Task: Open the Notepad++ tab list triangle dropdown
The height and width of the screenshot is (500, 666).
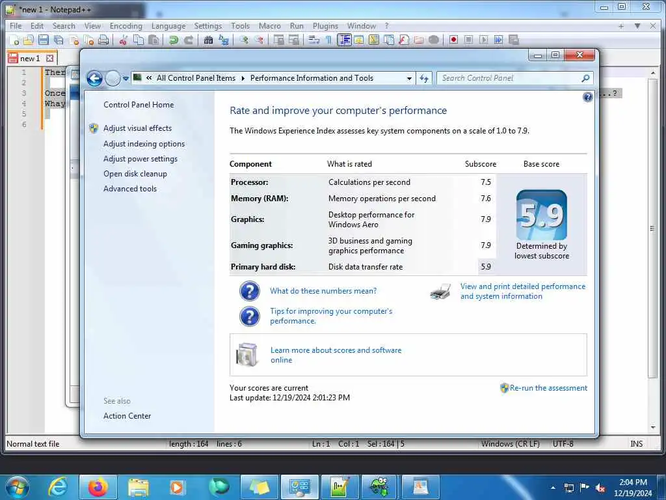Action: [637, 26]
